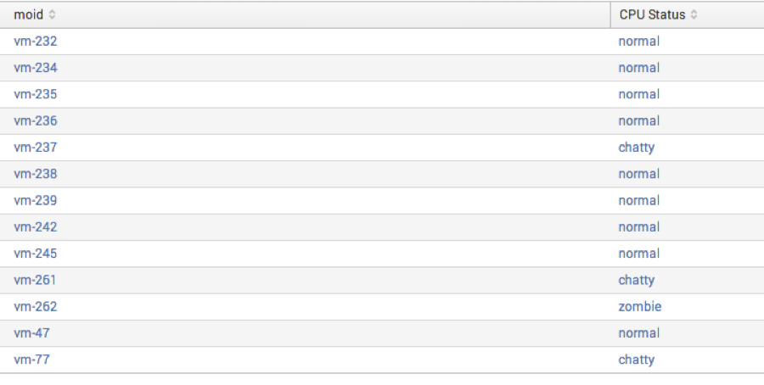Choose the vm-245 row link
Viewport: 764px width, 385px height.
coord(36,254)
